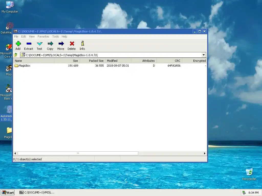Sort by Packed Size column header
Image resolution: width=262 pixels, height=196 pixels.
(93, 61)
